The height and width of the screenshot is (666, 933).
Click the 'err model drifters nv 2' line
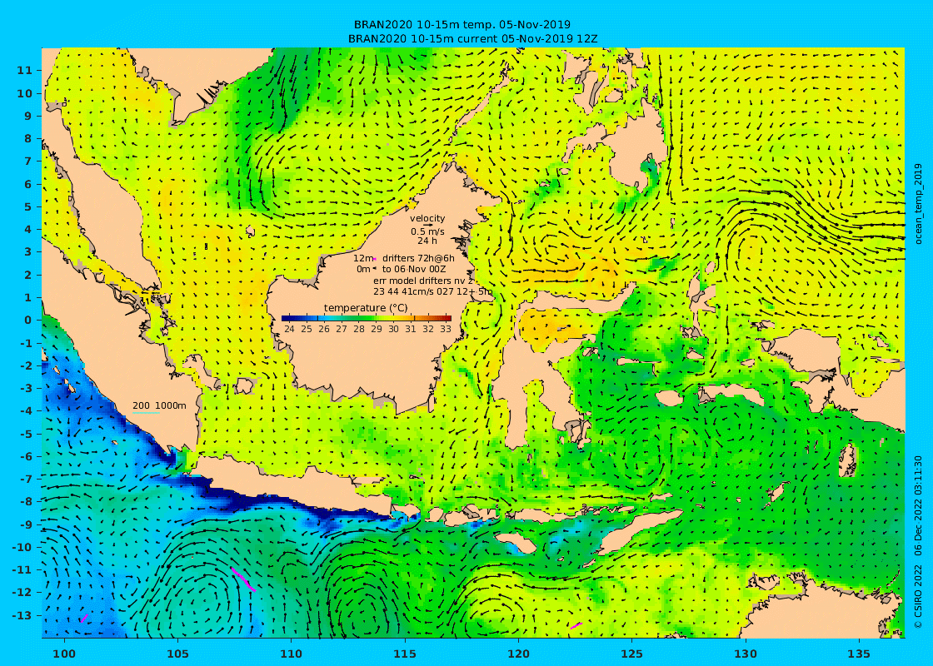click(423, 280)
